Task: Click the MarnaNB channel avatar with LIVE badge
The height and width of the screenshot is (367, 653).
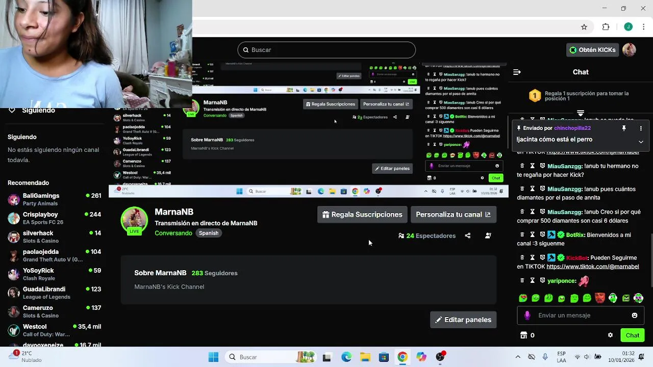Action: [134, 221]
